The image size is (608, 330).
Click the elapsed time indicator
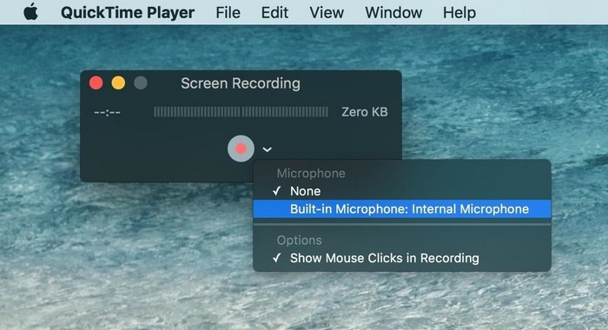coord(107,112)
